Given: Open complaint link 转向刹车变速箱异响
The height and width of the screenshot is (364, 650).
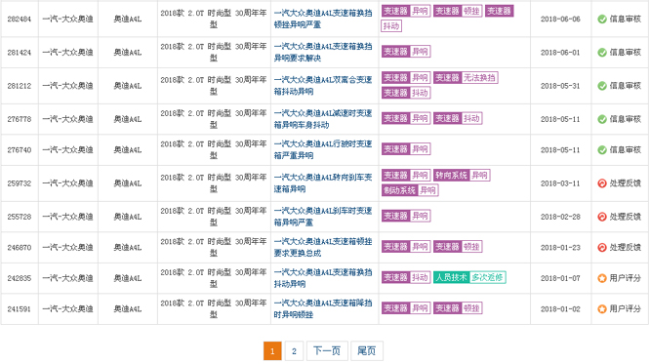Looking at the screenshot, I should (x=323, y=183).
